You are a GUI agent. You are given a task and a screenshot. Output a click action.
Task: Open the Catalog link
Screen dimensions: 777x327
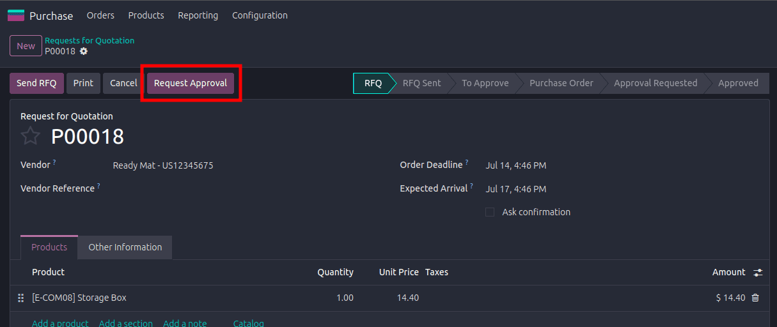click(x=249, y=323)
